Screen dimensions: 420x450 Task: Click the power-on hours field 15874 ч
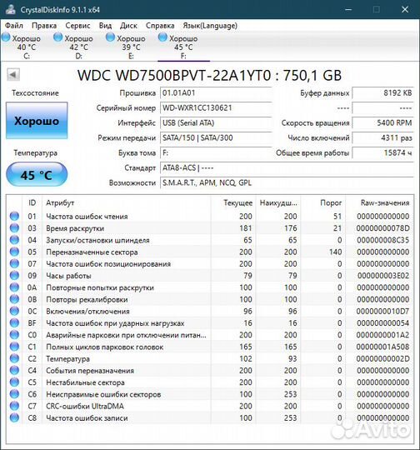[x=382, y=152]
